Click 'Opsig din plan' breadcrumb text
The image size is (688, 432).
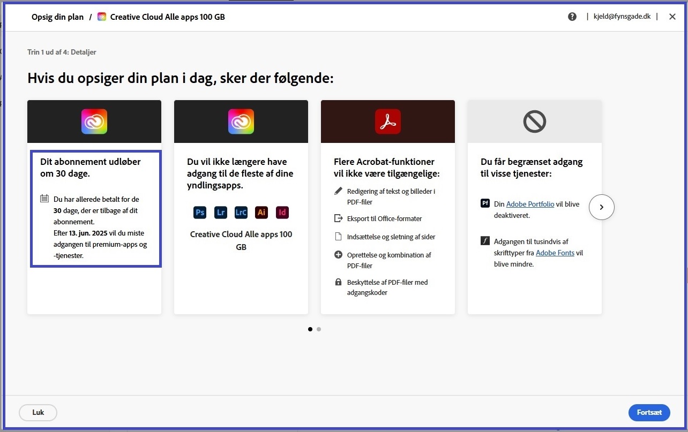(x=58, y=17)
